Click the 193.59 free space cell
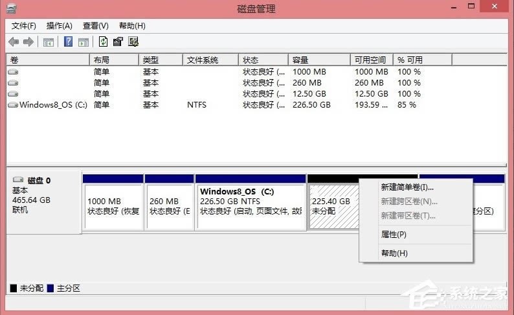514x315 pixels. point(371,105)
